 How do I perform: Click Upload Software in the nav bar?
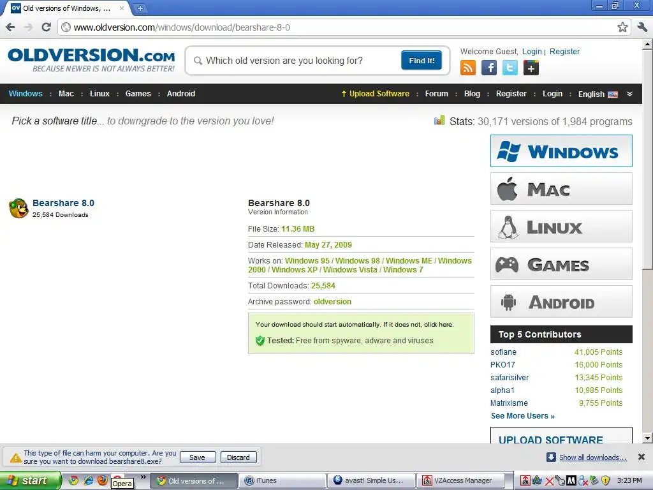pyautogui.click(x=375, y=94)
